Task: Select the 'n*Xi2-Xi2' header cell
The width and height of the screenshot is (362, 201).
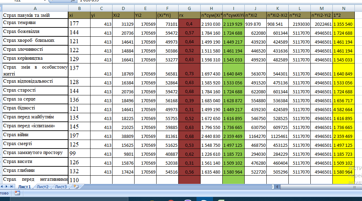Action: click(x=277, y=15)
